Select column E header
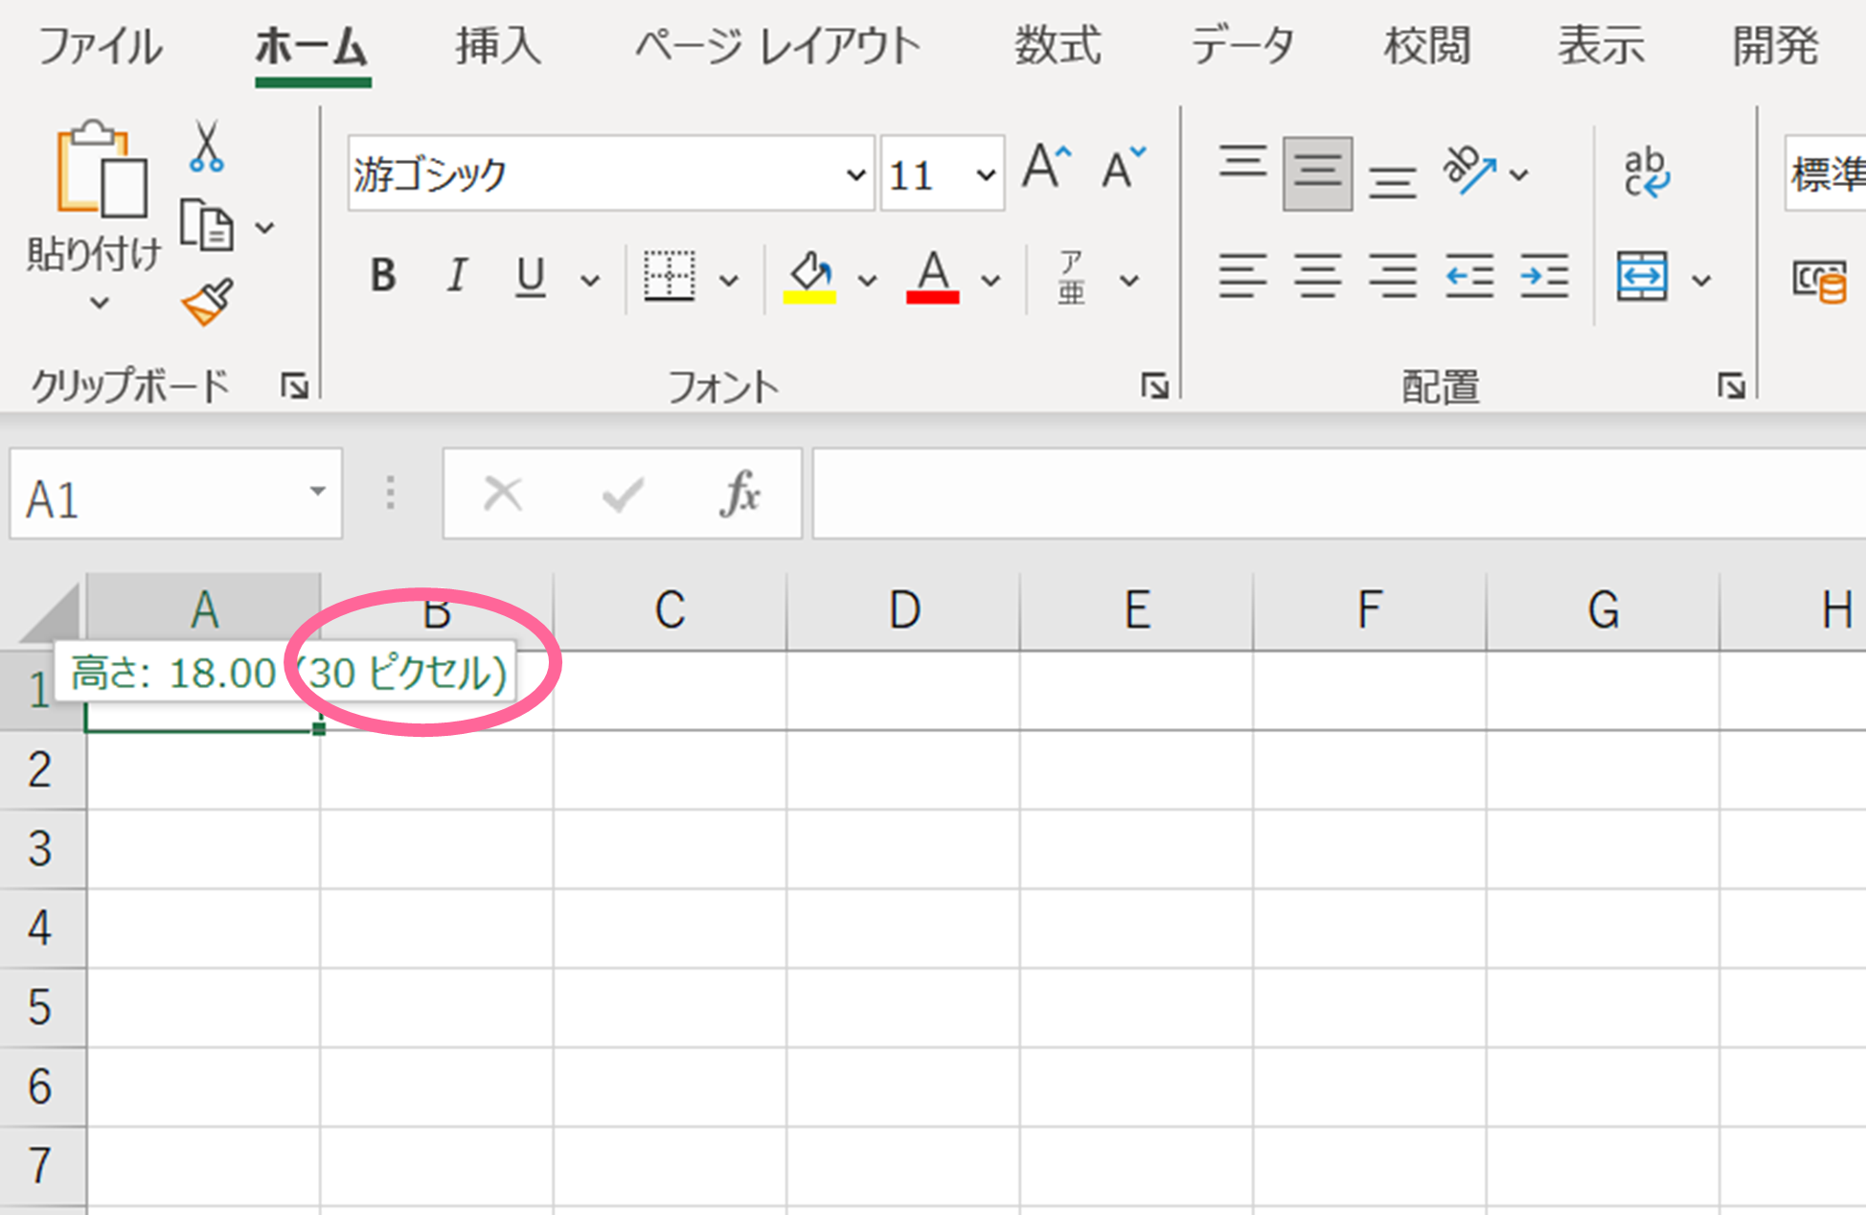Screen dimensions: 1866x1215 point(1137,611)
